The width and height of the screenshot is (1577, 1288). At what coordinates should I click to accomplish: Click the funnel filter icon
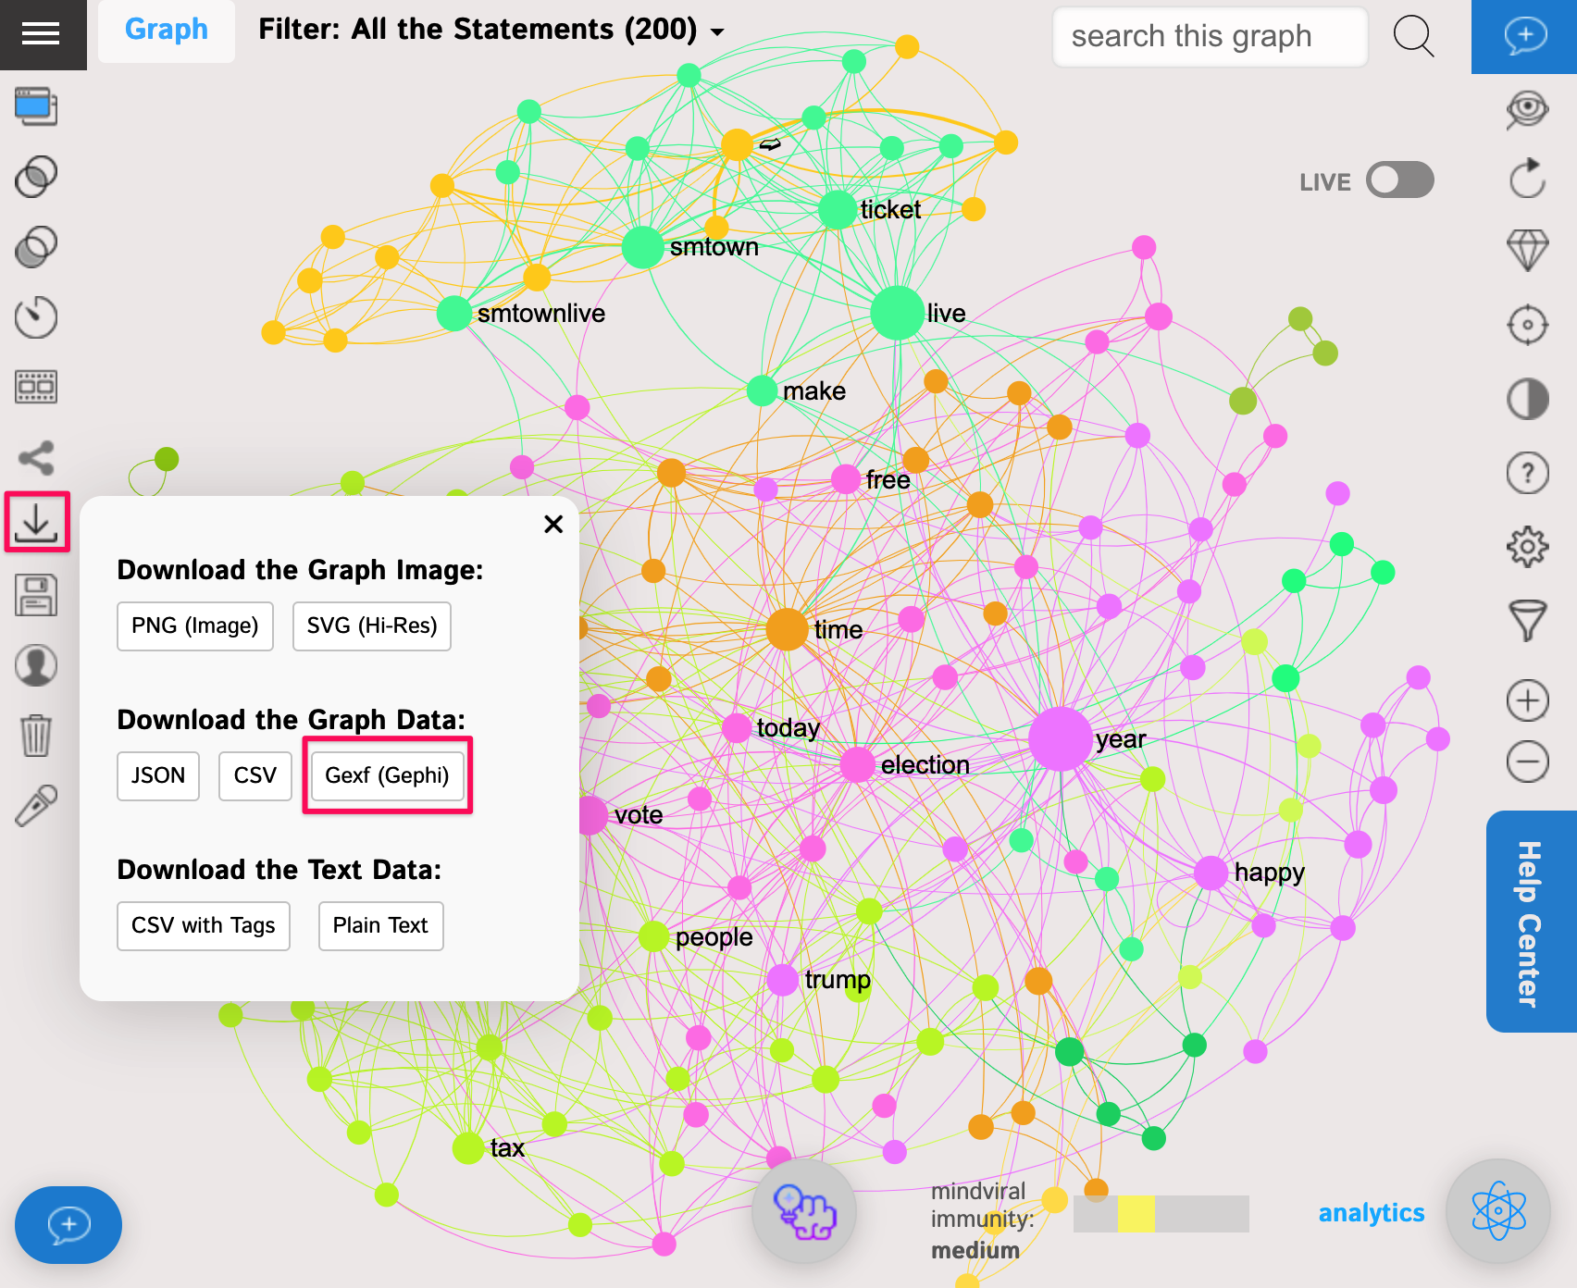[x=1527, y=621]
